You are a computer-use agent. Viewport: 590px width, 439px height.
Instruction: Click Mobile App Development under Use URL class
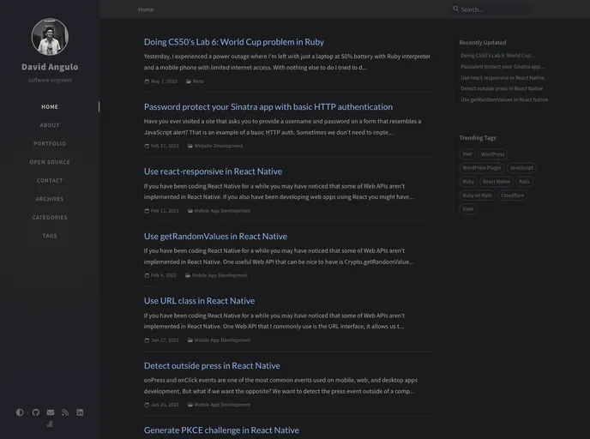pyautogui.click(x=222, y=340)
